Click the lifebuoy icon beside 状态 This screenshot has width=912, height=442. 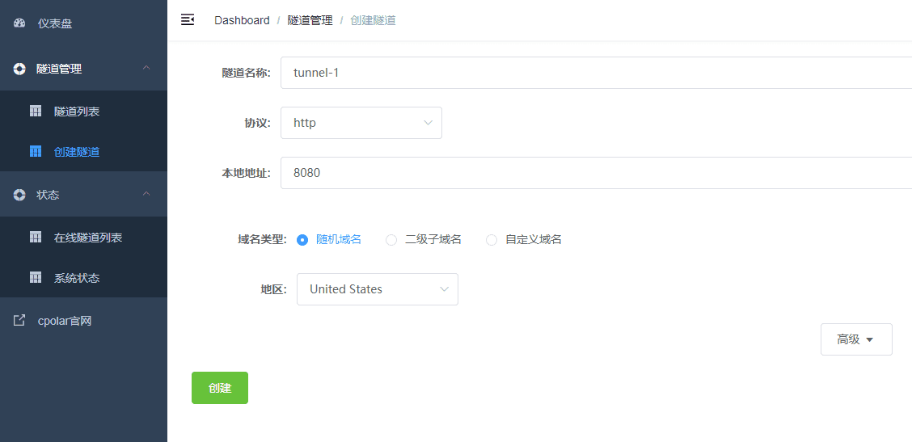point(19,195)
